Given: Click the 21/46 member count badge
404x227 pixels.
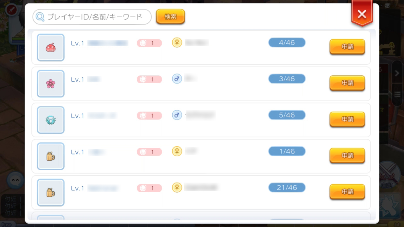Looking at the screenshot, I should (x=287, y=188).
